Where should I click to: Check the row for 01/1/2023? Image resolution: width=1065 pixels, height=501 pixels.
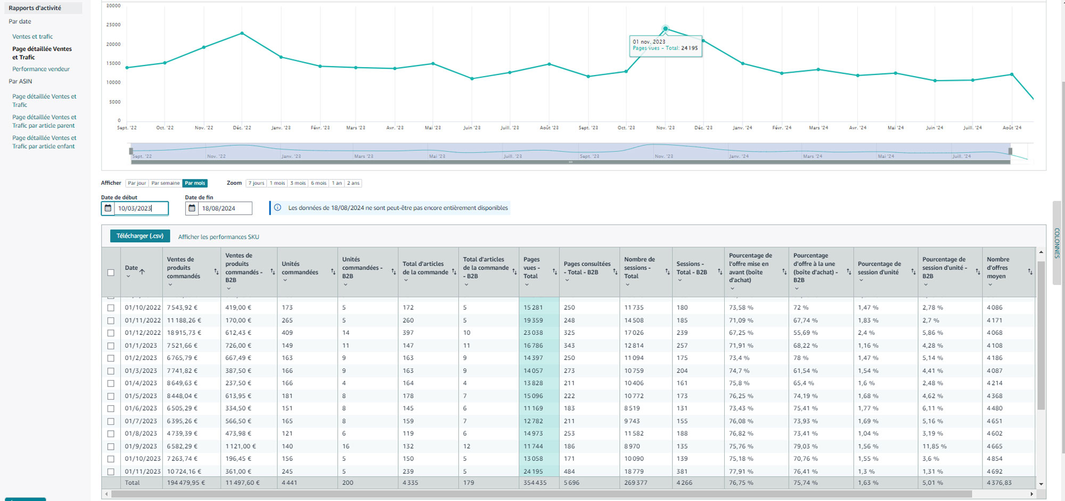click(x=111, y=346)
